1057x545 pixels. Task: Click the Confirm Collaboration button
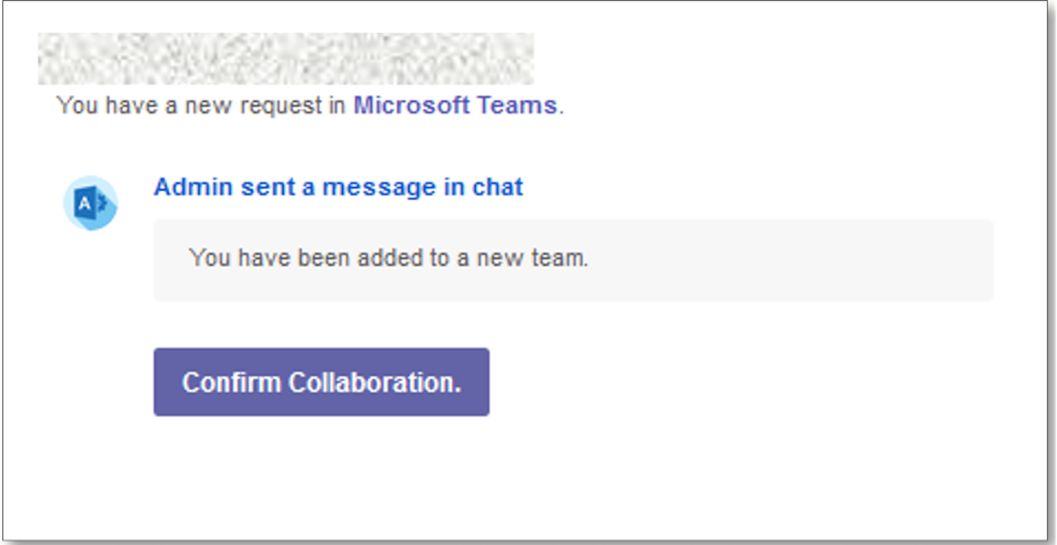[x=321, y=382]
